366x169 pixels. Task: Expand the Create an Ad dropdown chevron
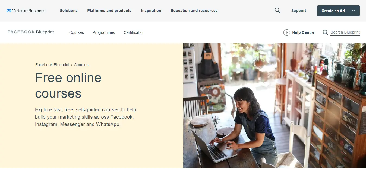pos(354,11)
